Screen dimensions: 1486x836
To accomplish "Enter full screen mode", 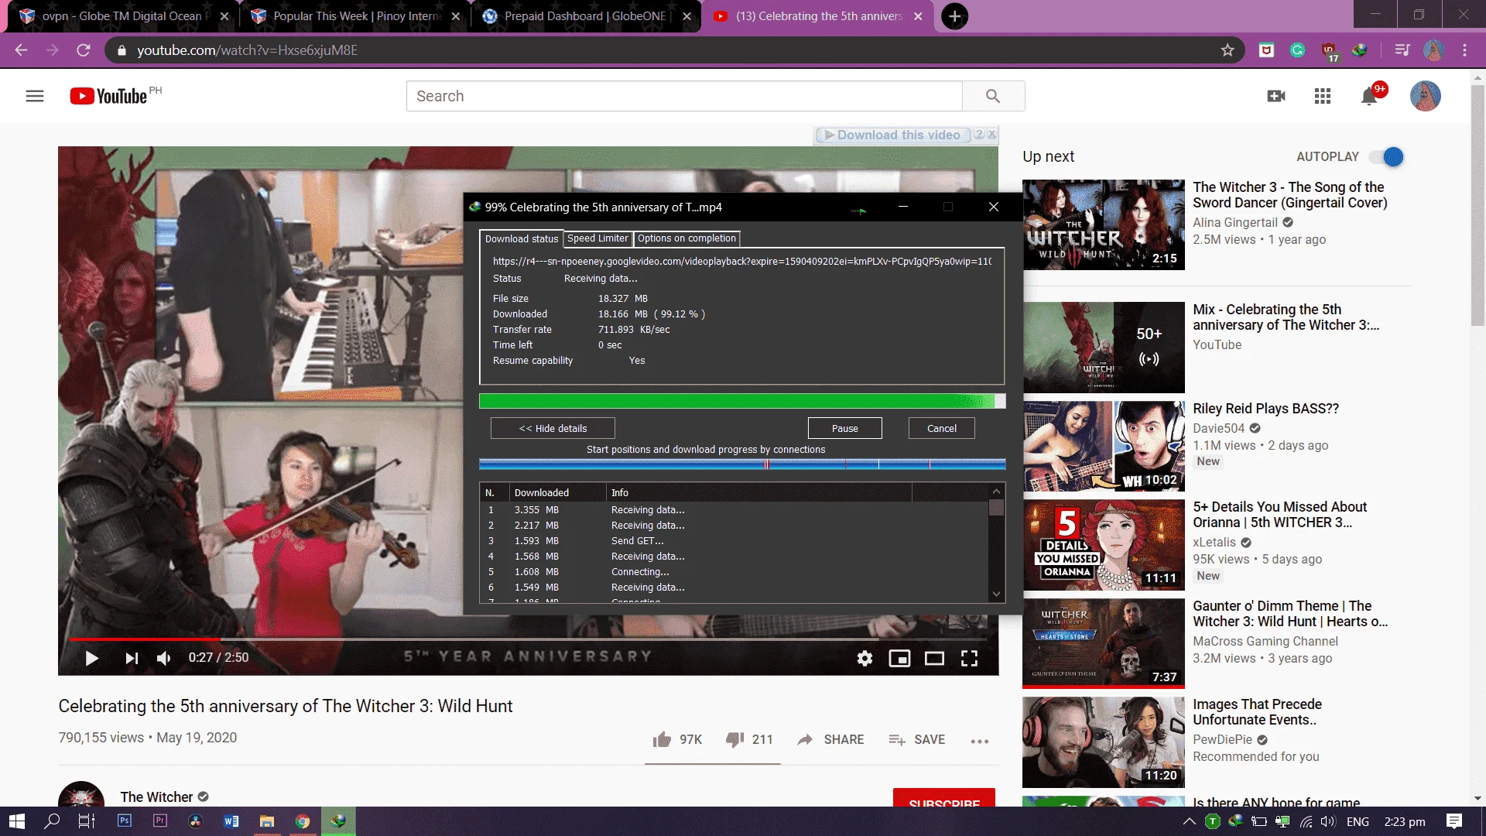I will point(969,658).
